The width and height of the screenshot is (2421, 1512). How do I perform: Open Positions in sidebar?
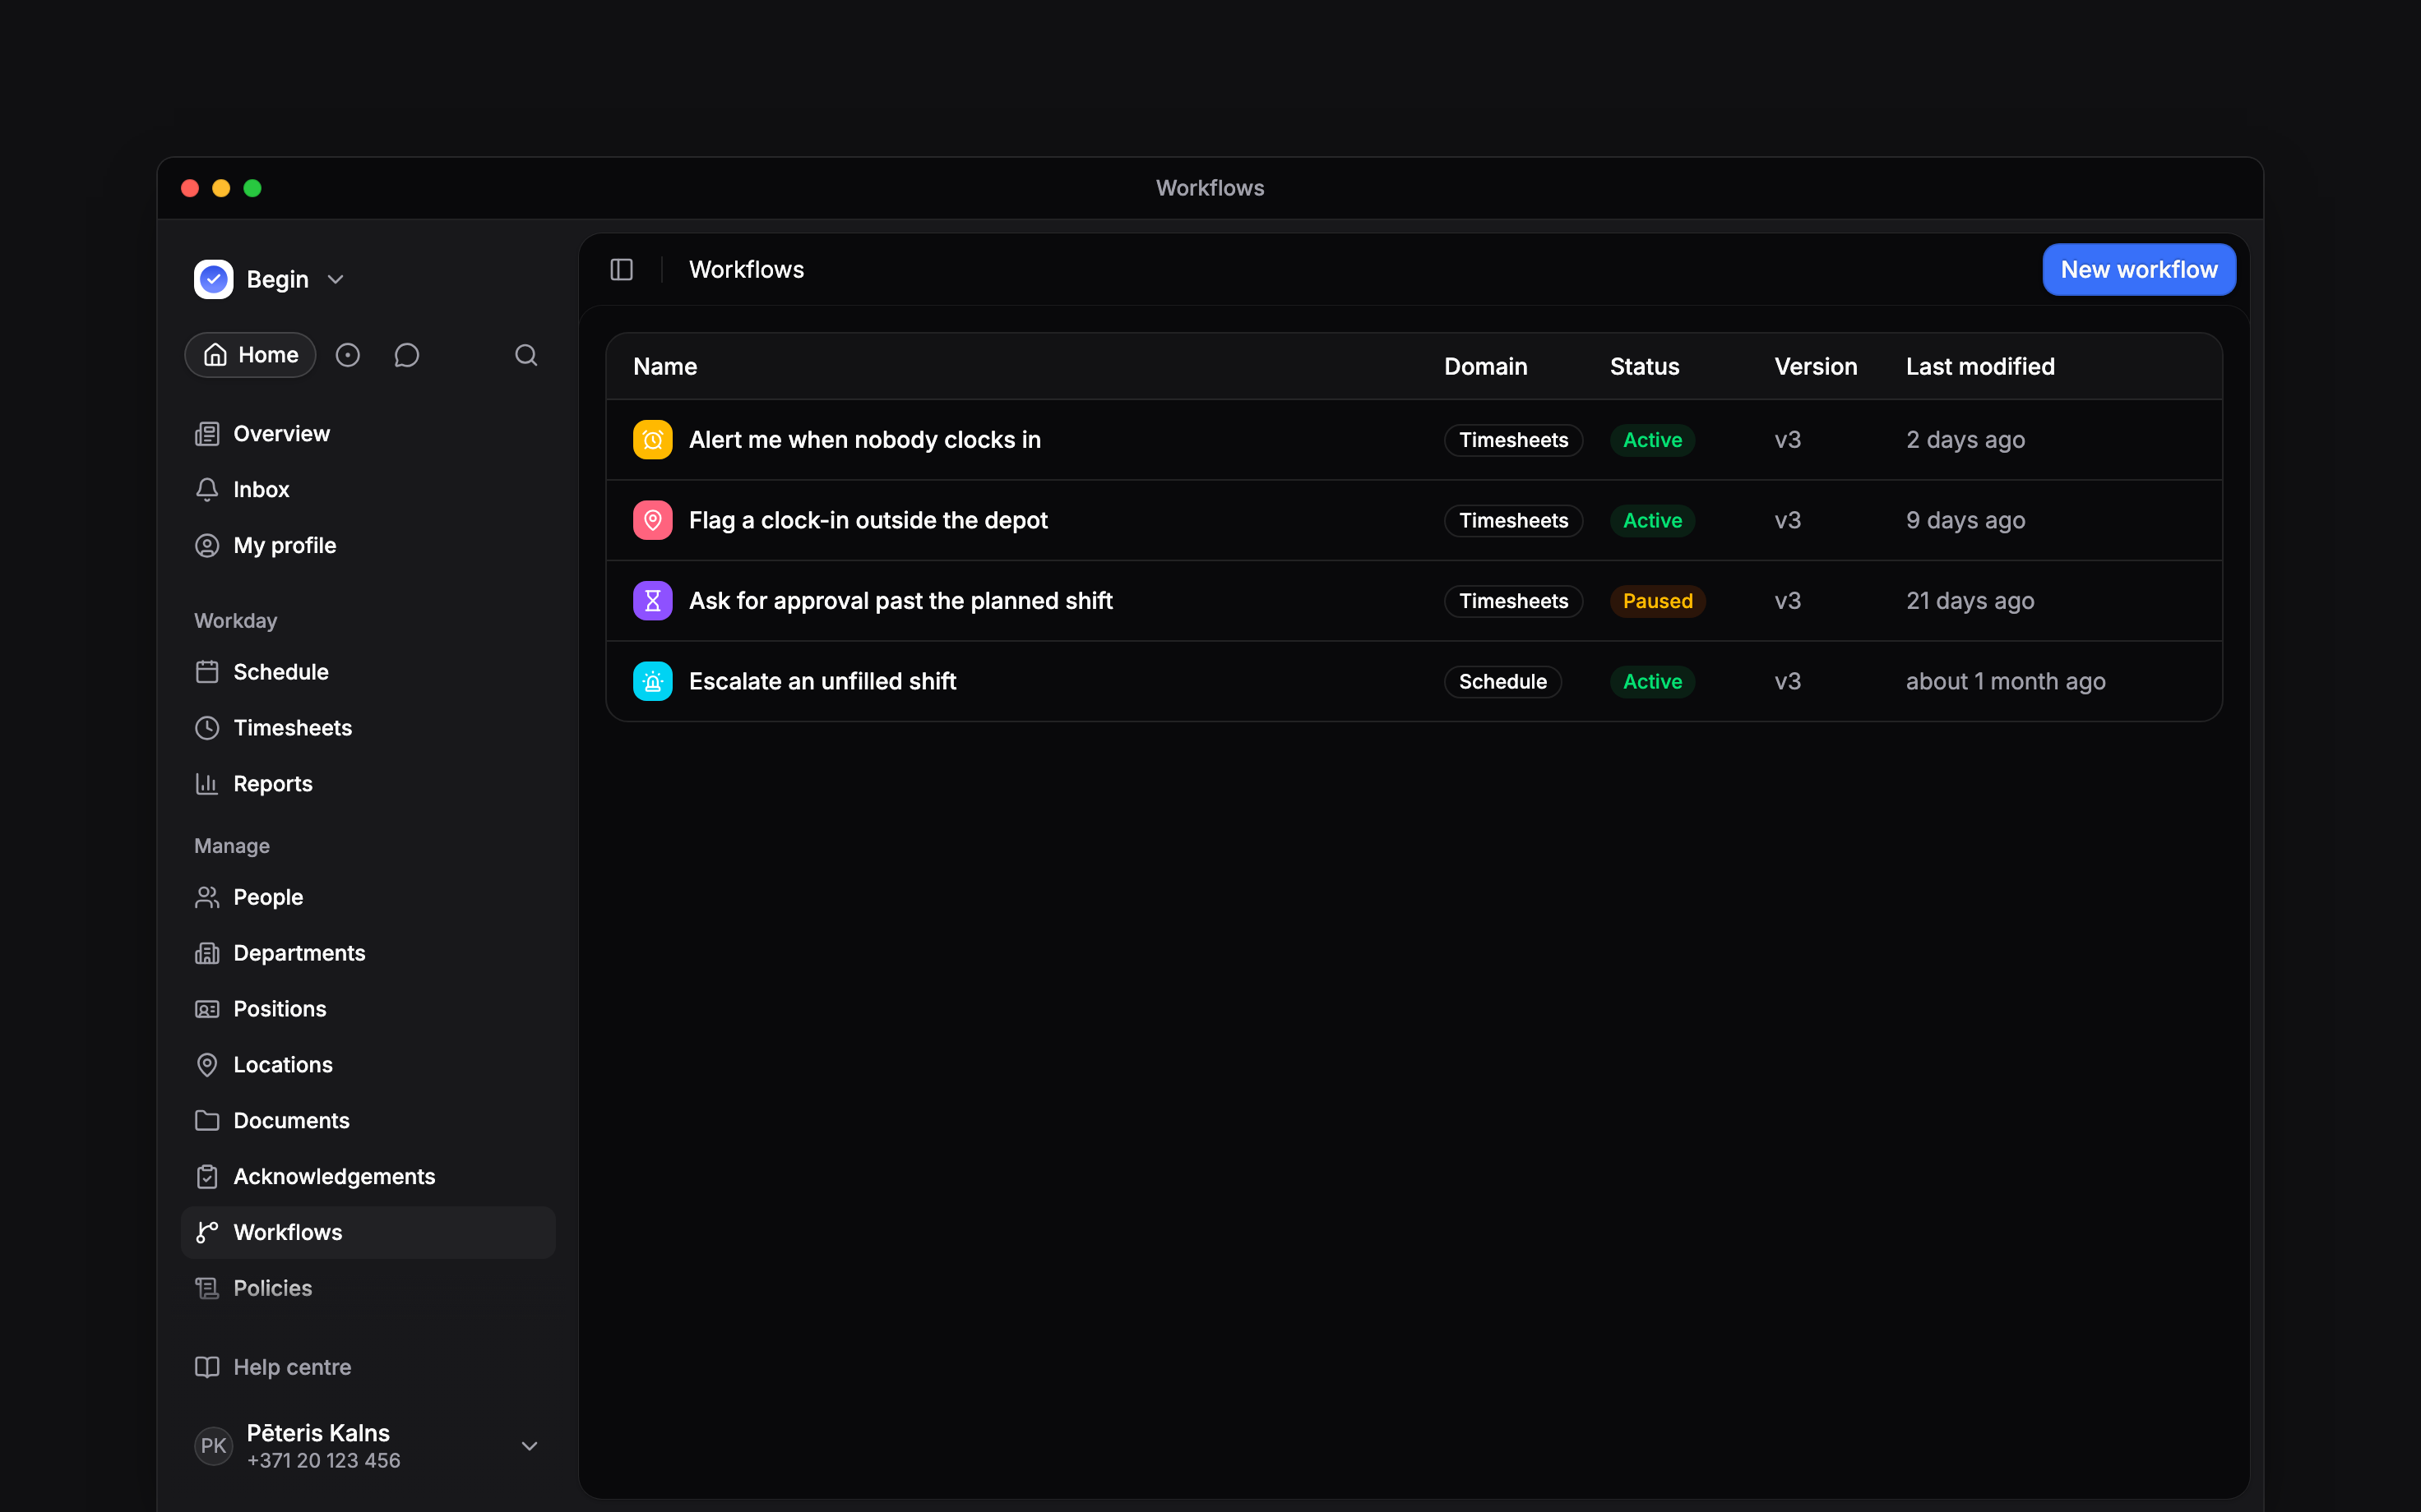click(368, 1009)
